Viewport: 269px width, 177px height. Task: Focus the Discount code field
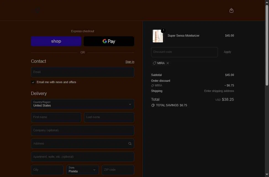[184, 52]
